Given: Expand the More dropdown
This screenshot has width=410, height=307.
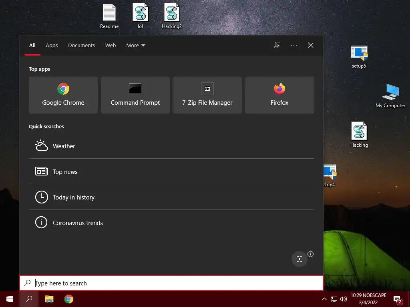Looking at the screenshot, I should [x=135, y=46].
